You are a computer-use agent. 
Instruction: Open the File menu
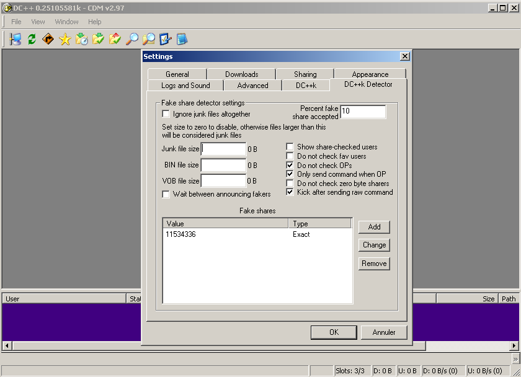[x=16, y=22]
